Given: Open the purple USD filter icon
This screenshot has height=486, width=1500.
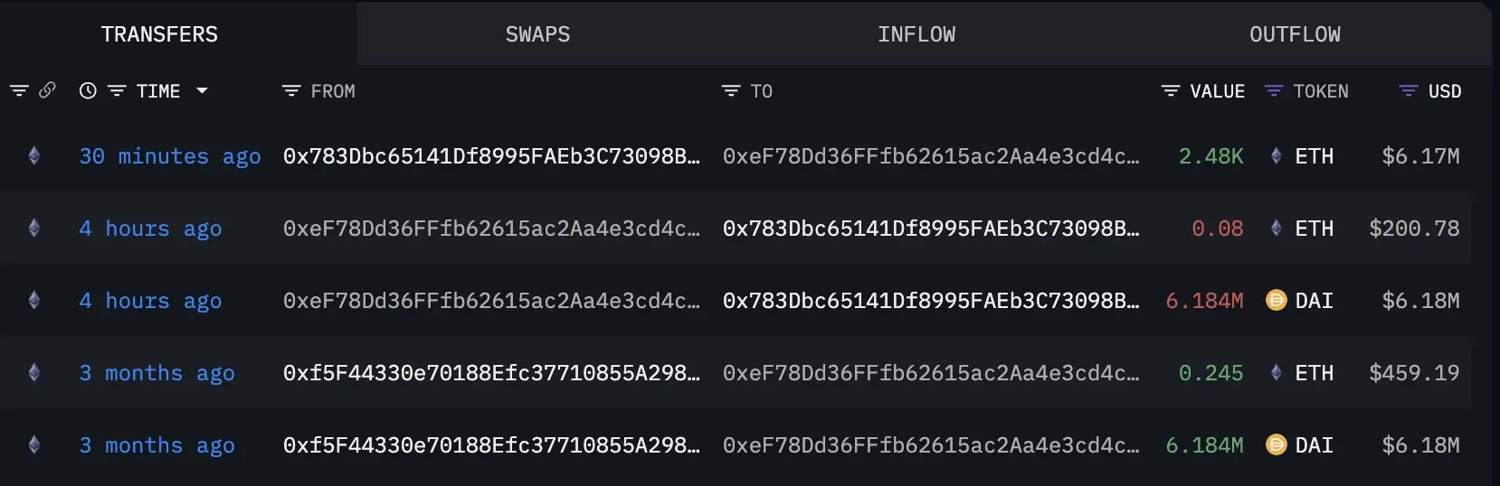Looking at the screenshot, I should (x=1409, y=91).
